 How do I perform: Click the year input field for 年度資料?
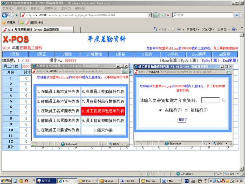point(210,100)
